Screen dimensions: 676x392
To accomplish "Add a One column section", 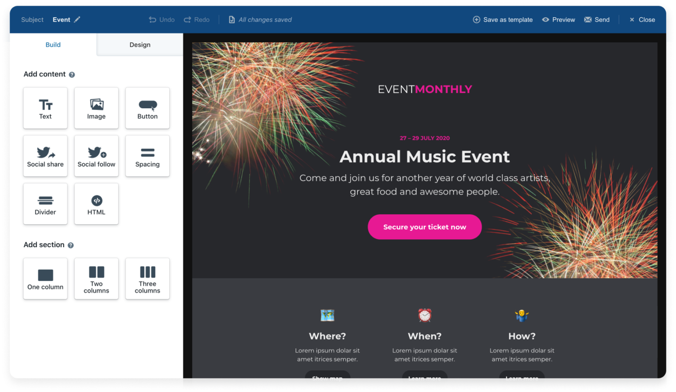I will tap(45, 278).
